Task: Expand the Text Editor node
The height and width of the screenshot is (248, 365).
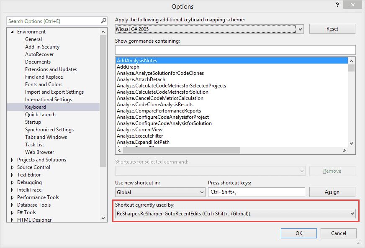Action: click(12, 175)
